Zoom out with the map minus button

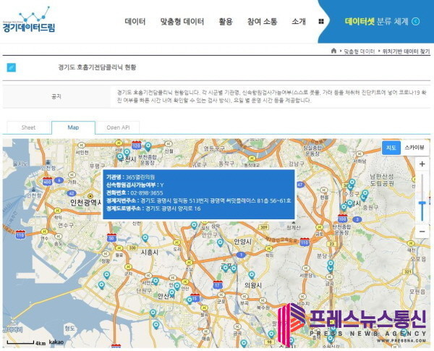coord(422,231)
